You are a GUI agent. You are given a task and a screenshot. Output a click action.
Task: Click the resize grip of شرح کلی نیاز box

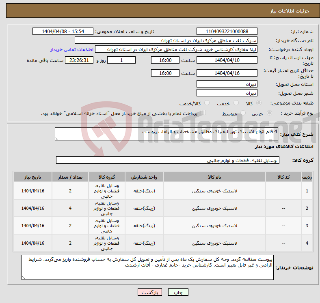[x=57, y=139]
